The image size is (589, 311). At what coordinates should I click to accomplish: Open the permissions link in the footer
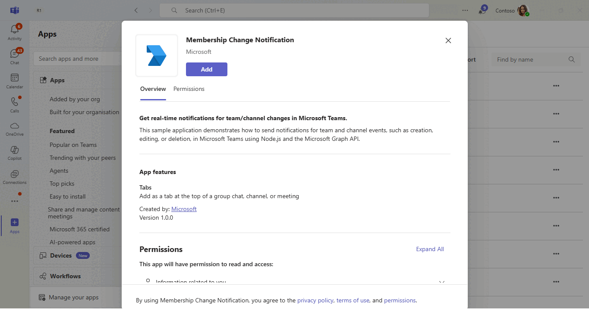(400, 301)
